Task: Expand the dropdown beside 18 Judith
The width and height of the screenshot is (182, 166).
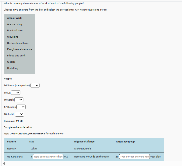Action: pyautogui.click(x=19, y=114)
